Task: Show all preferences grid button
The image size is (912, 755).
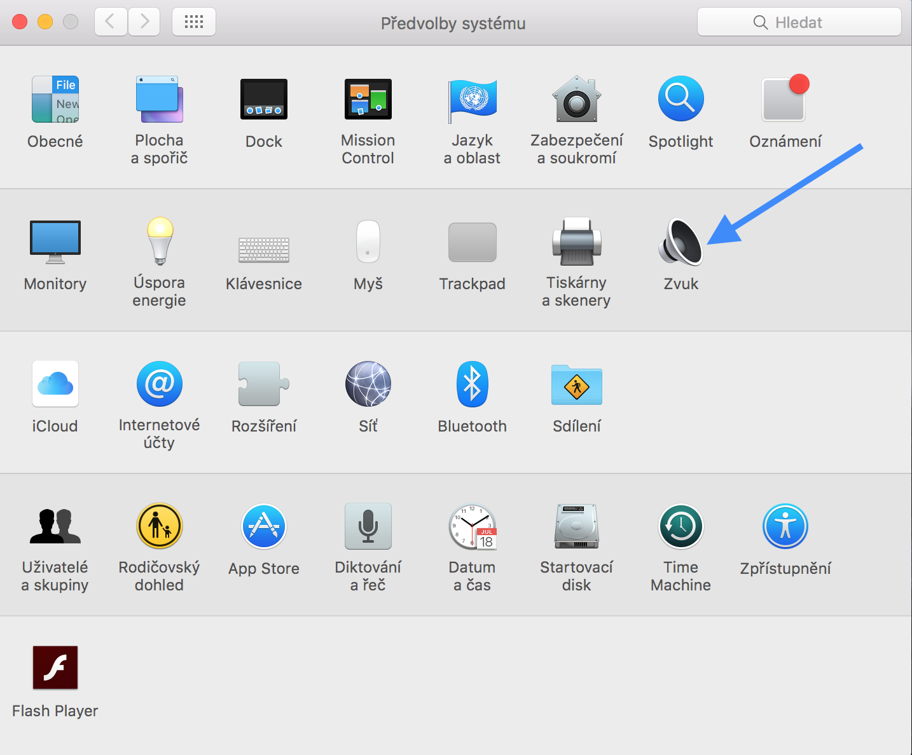Action: (194, 22)
